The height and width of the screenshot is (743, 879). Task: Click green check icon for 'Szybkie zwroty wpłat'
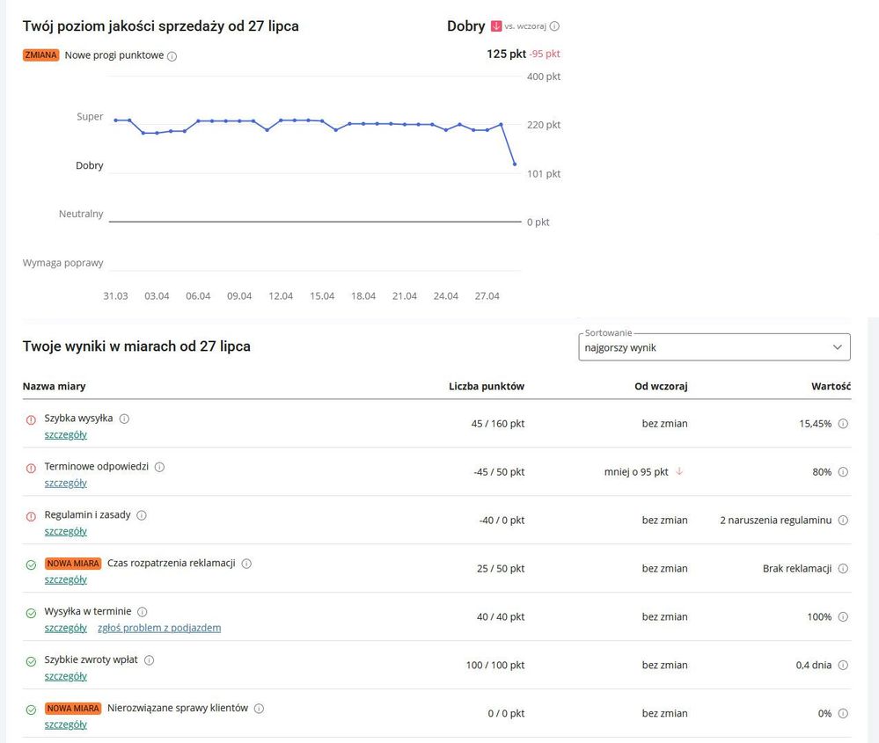(32, 661)
